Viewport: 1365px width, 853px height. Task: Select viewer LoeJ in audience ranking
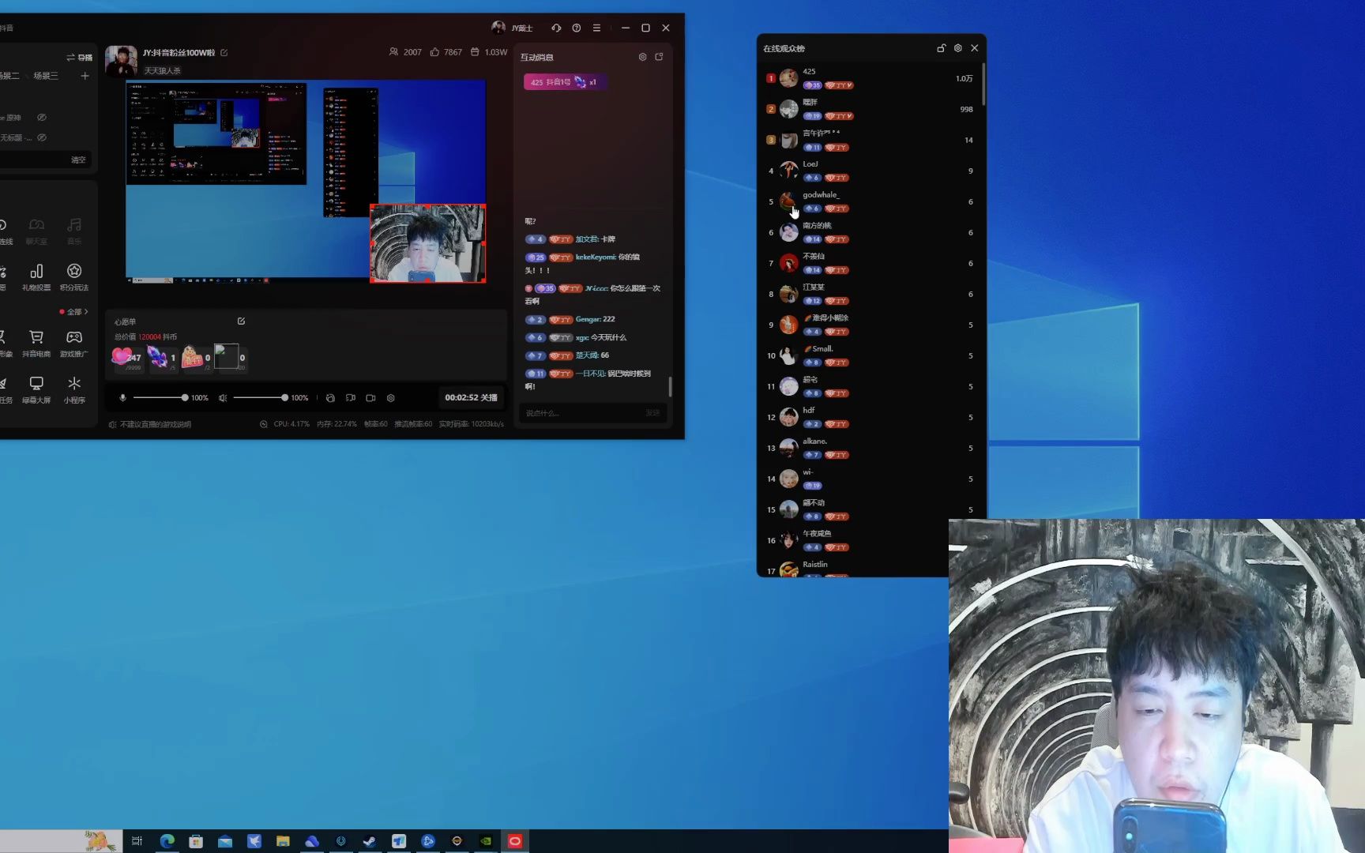pos(871,171)
